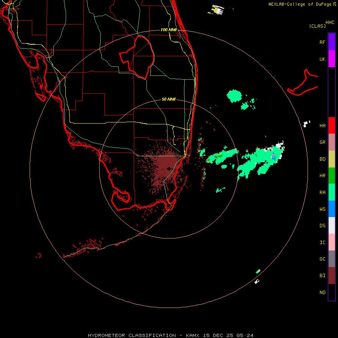Click the HR legend label

pyautogui.click(x=322, y=176)
